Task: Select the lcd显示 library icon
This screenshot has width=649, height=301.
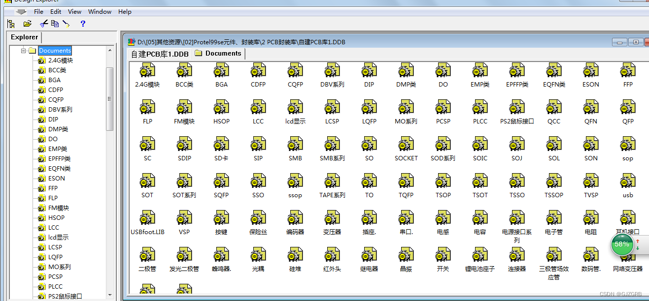Action: pyautogui.click(x=295, y=107)
